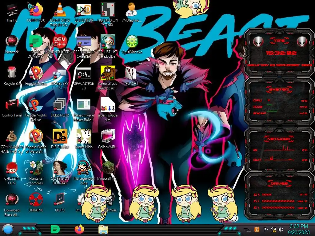The width and height of the screenshot is (315, 236).
Task: Open the UKRAINE radiation icon
Action: click(36, 203)
